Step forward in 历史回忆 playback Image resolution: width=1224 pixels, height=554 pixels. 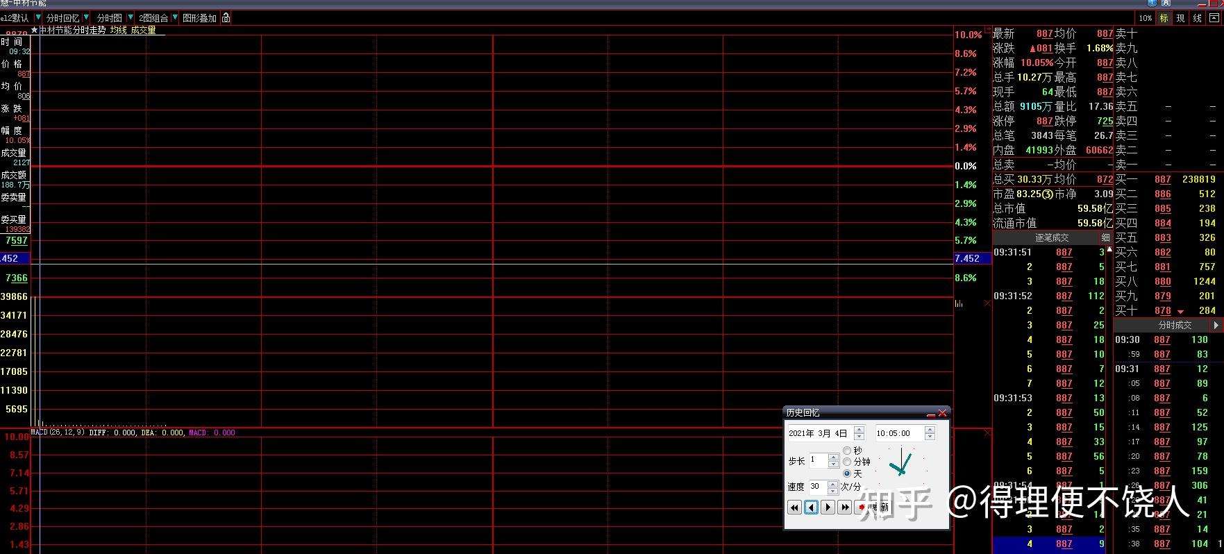pos(828,507)
